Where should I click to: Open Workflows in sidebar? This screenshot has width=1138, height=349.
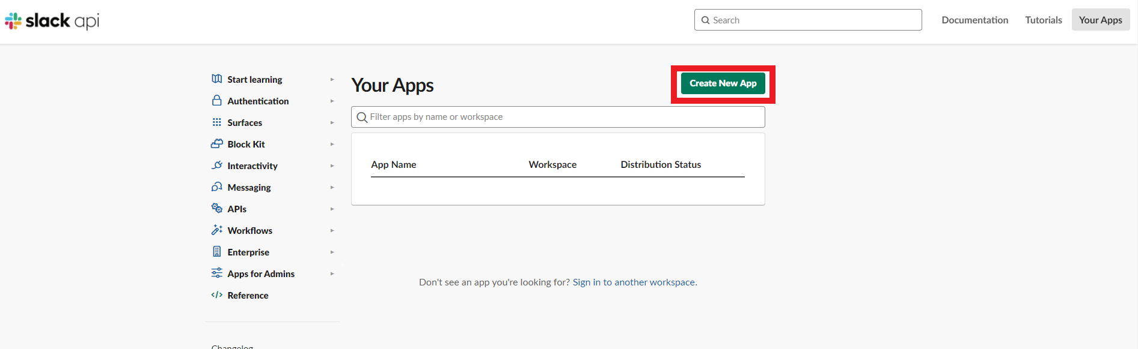point(249,230)
